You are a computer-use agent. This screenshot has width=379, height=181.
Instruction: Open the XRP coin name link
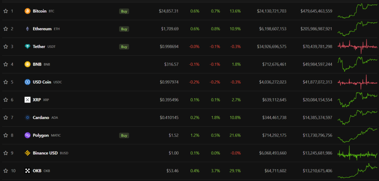coord(37,100)
